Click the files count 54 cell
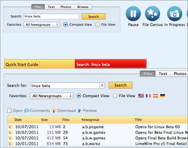The width and height of the screenshot is (188, 148). pos(65,138)
